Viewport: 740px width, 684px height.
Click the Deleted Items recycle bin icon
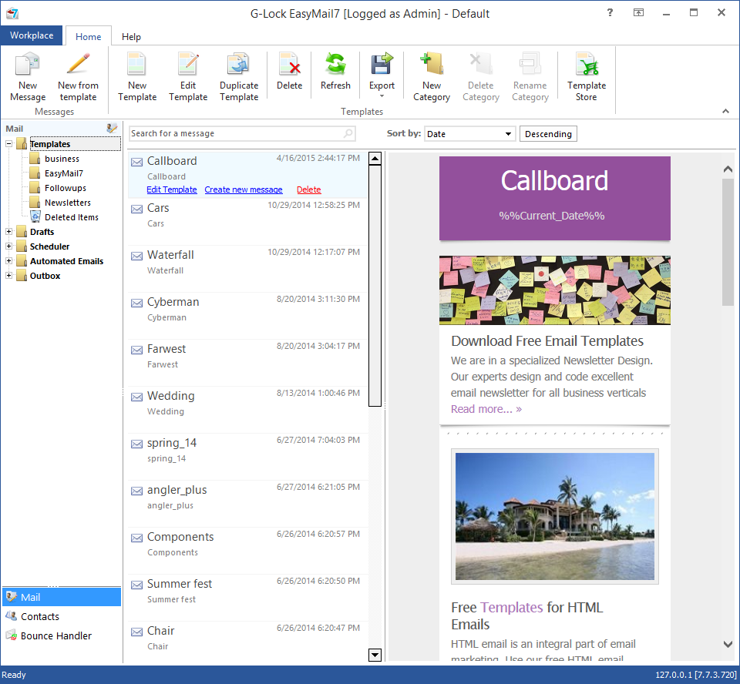[35, 216]
